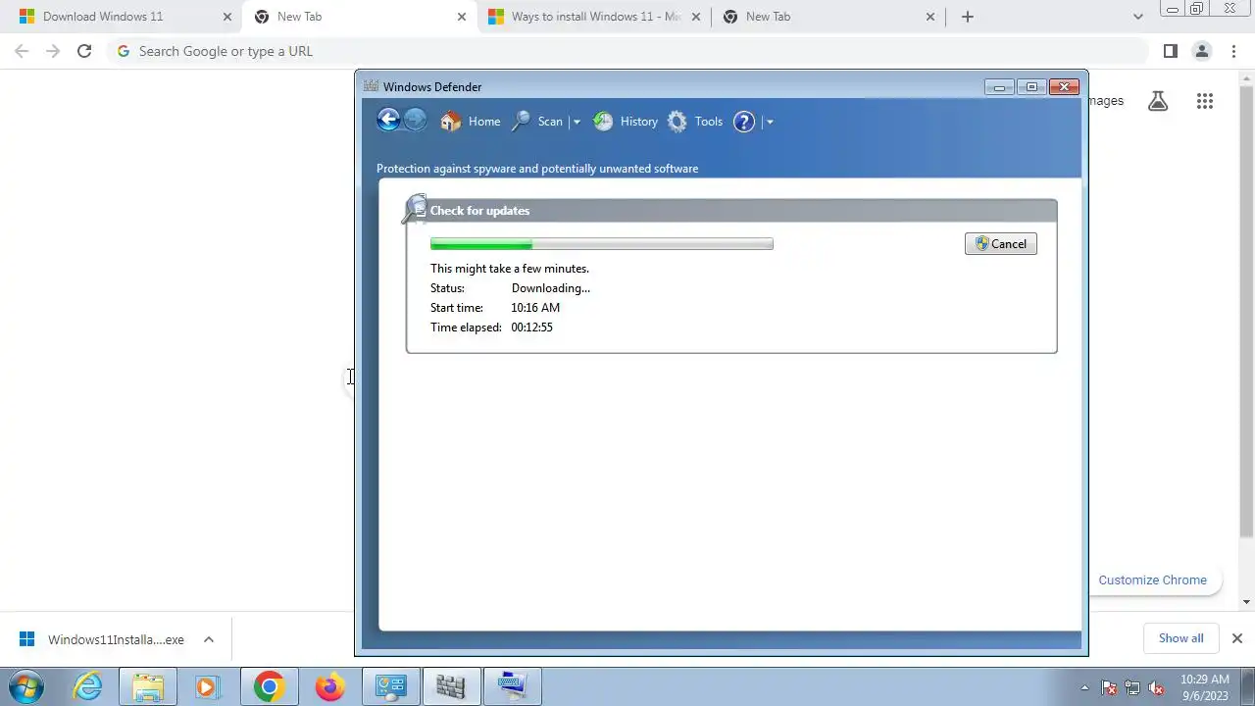Viewport: 1255px width, 706px height.
Task: Open the Windows Start menu
Action: pos(26,686)
